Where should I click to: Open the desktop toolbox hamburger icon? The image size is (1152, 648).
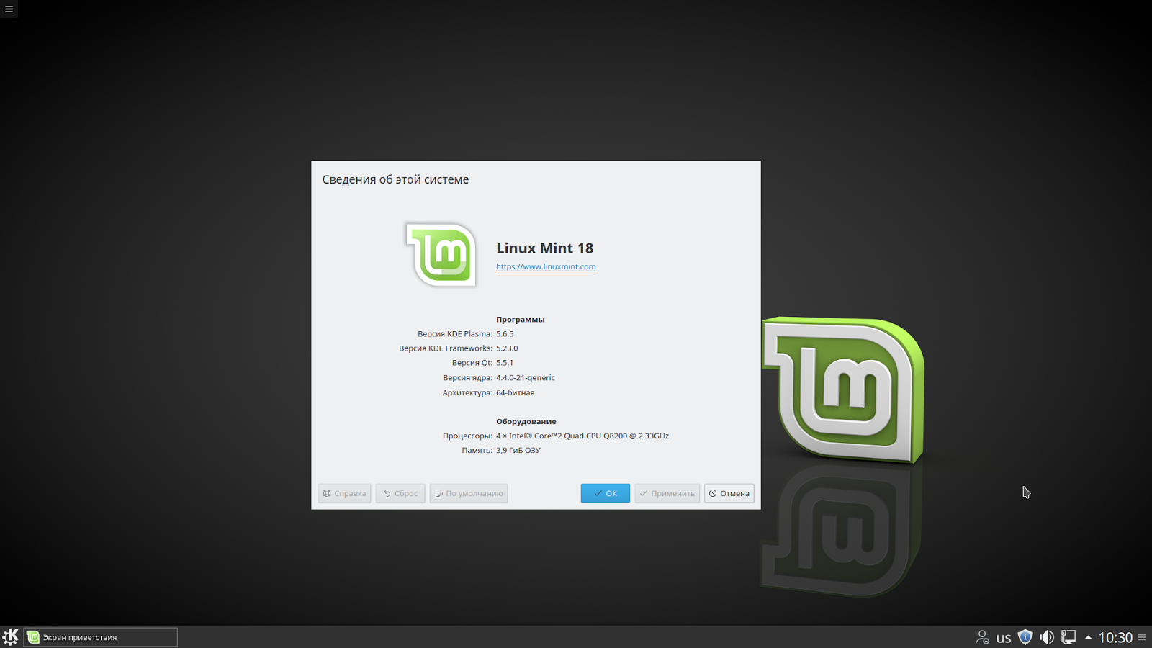pyautogui.click(x=8, y=9)
